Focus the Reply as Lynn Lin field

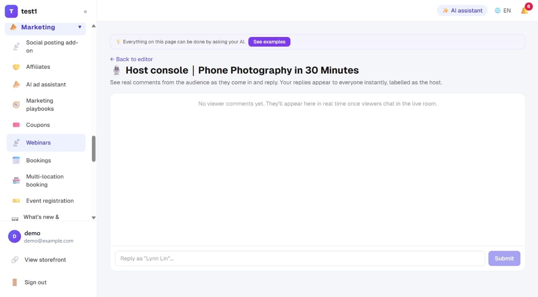[x=300, y=258]
